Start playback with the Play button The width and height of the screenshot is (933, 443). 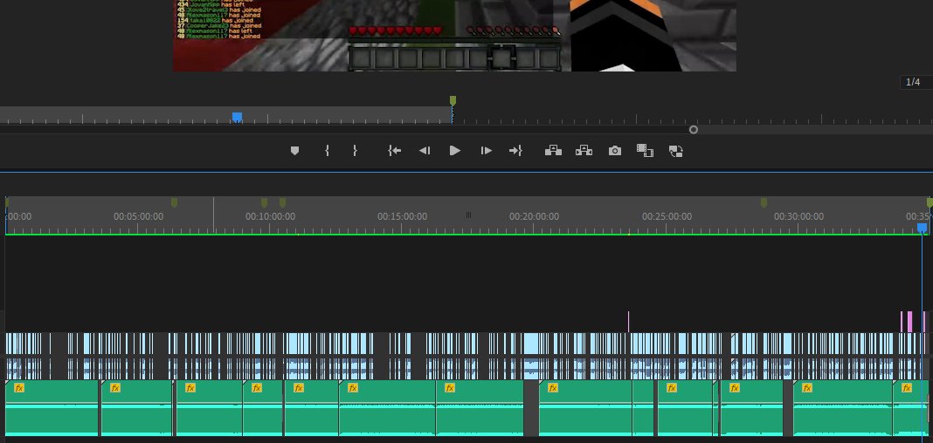pos(454,151)
